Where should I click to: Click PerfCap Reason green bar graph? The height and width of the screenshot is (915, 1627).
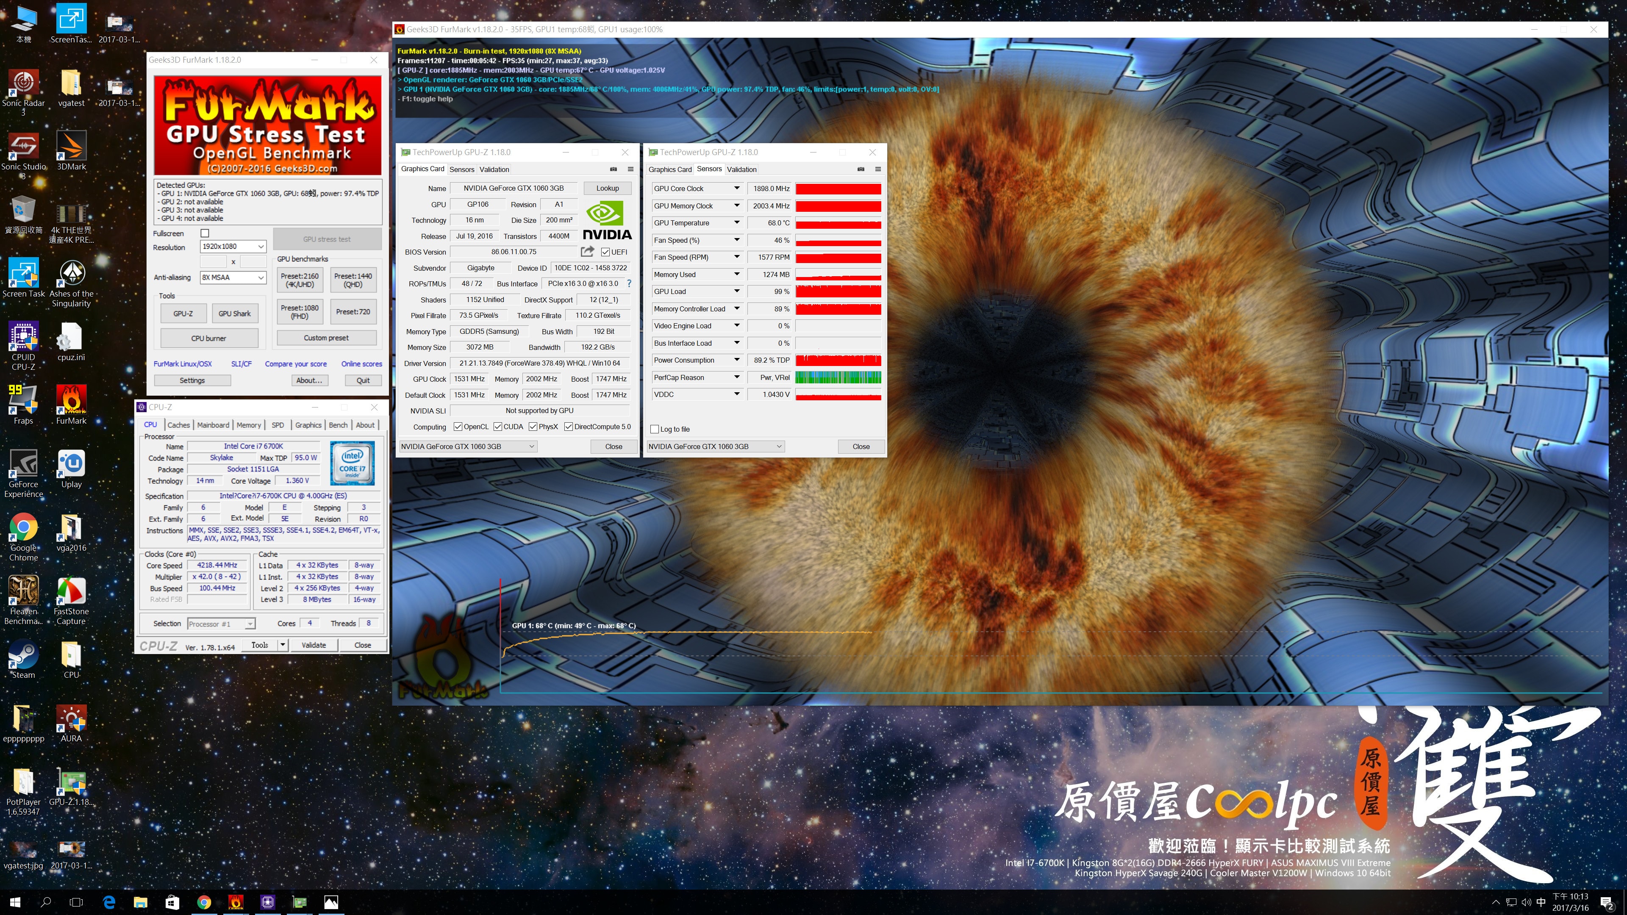838,377
